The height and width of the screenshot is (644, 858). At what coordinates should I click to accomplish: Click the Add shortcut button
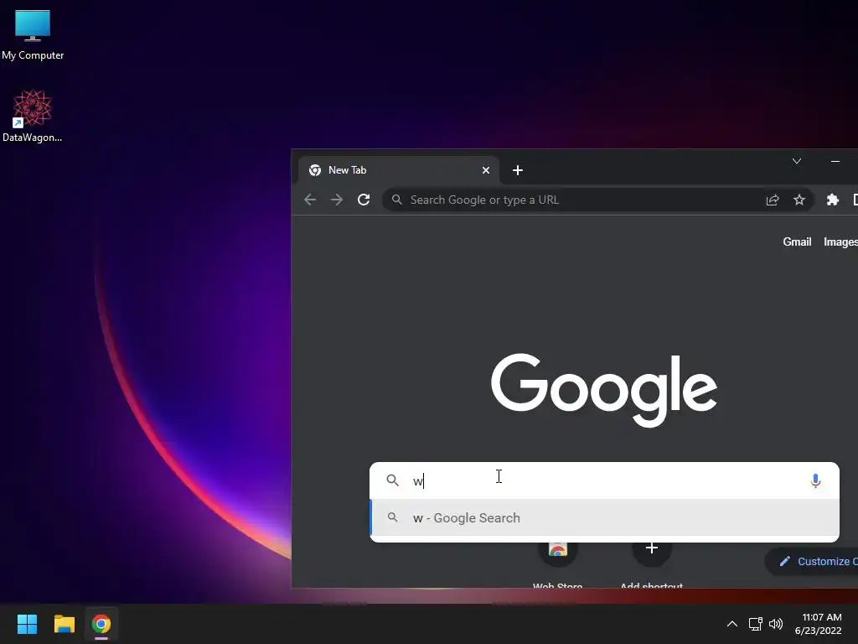pos(651,564)
